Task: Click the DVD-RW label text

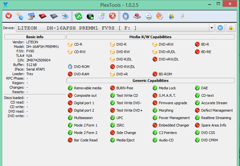Action: click(123, 52)
